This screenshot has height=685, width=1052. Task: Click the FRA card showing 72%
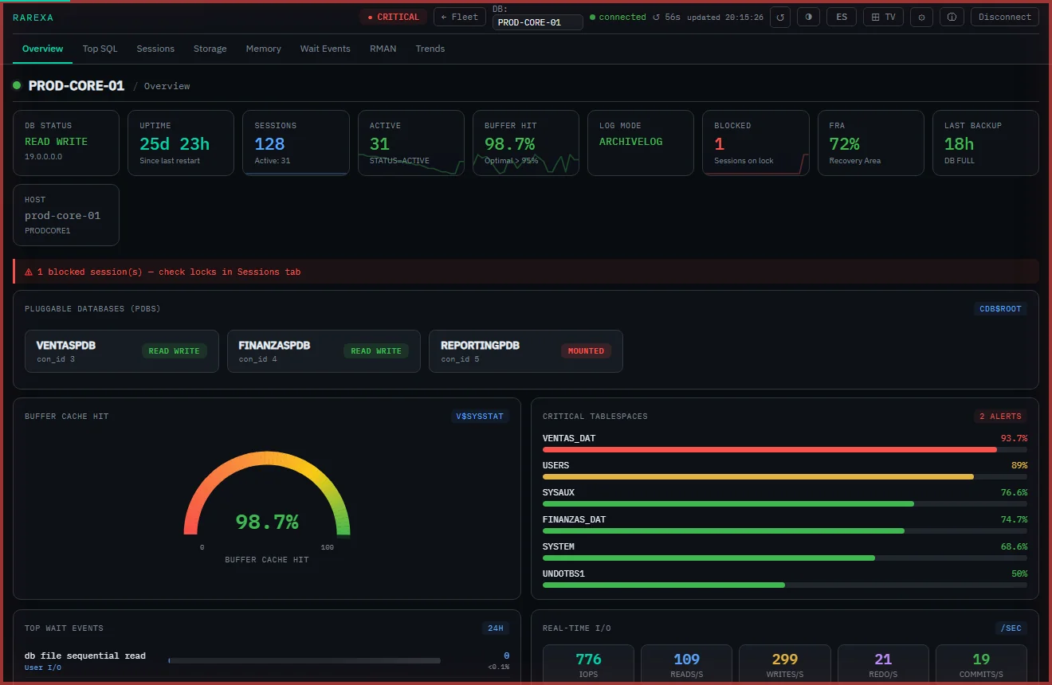[871, 143]
